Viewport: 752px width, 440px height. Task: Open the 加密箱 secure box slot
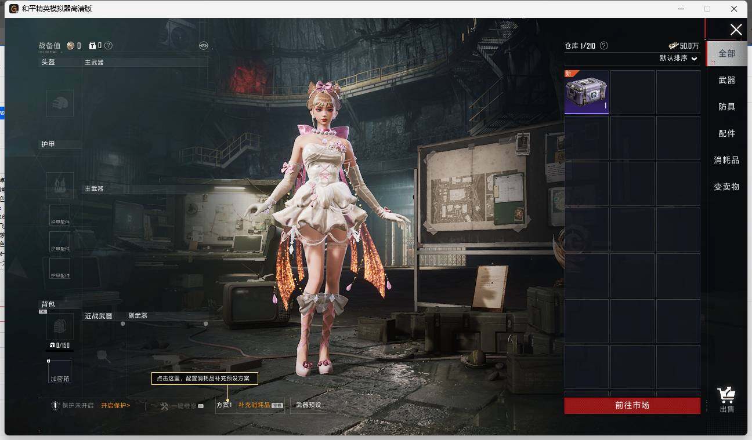point(60,372)
